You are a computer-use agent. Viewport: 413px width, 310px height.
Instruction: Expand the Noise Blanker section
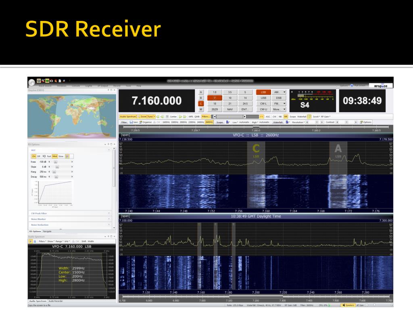click(x=109, y=219)
